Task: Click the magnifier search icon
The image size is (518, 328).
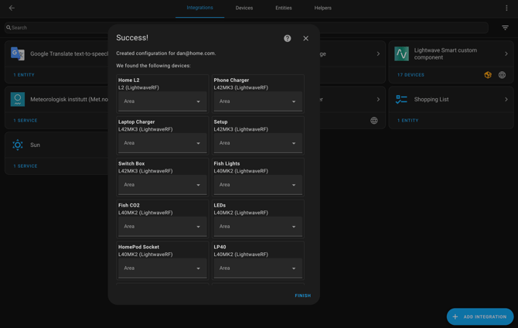Action: 9,28
